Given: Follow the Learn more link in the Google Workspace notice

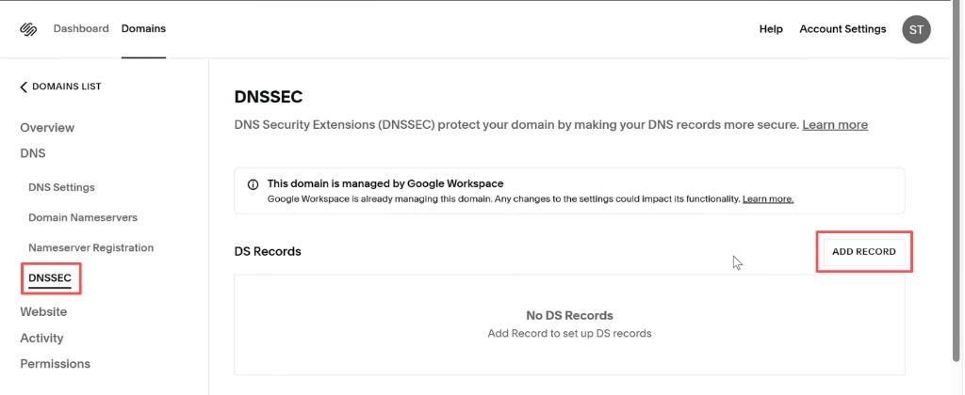Looking at the screenshot, I should (768, 199).
